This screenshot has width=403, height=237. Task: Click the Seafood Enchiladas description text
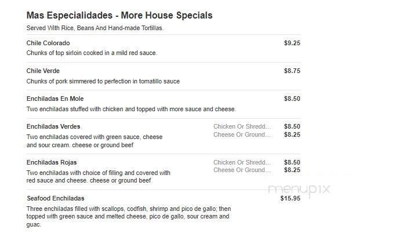128,216
